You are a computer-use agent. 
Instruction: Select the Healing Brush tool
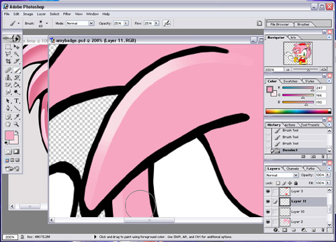click(8, 71)
